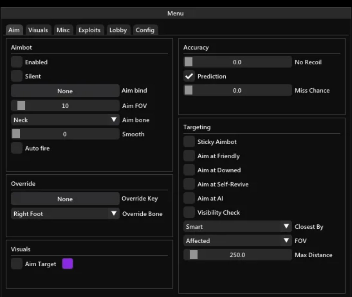The height and width of the screenshot is (297, 352).
Task: Expand the FOV dropdown showing Affected
Action: (237, 241)
